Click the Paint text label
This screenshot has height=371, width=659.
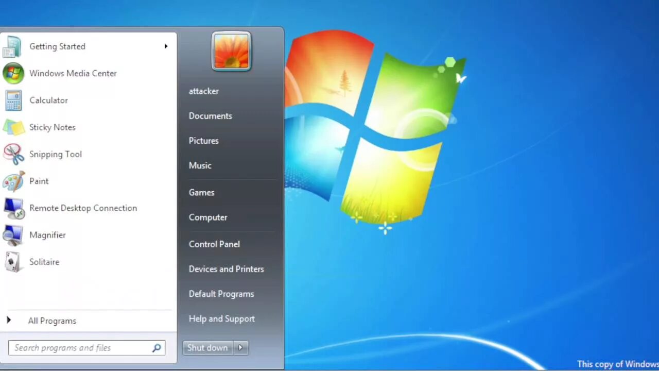click(x=39, y=181)
